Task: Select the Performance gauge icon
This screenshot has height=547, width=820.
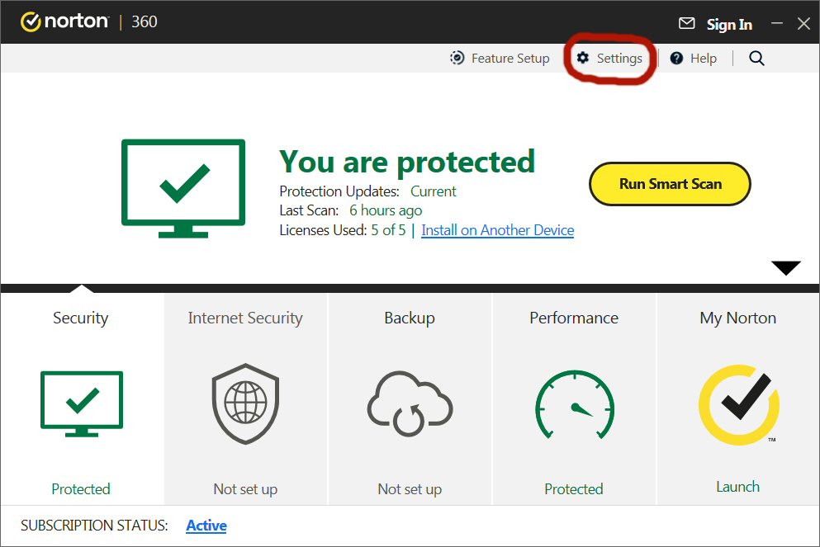Action: coord(574,403)
